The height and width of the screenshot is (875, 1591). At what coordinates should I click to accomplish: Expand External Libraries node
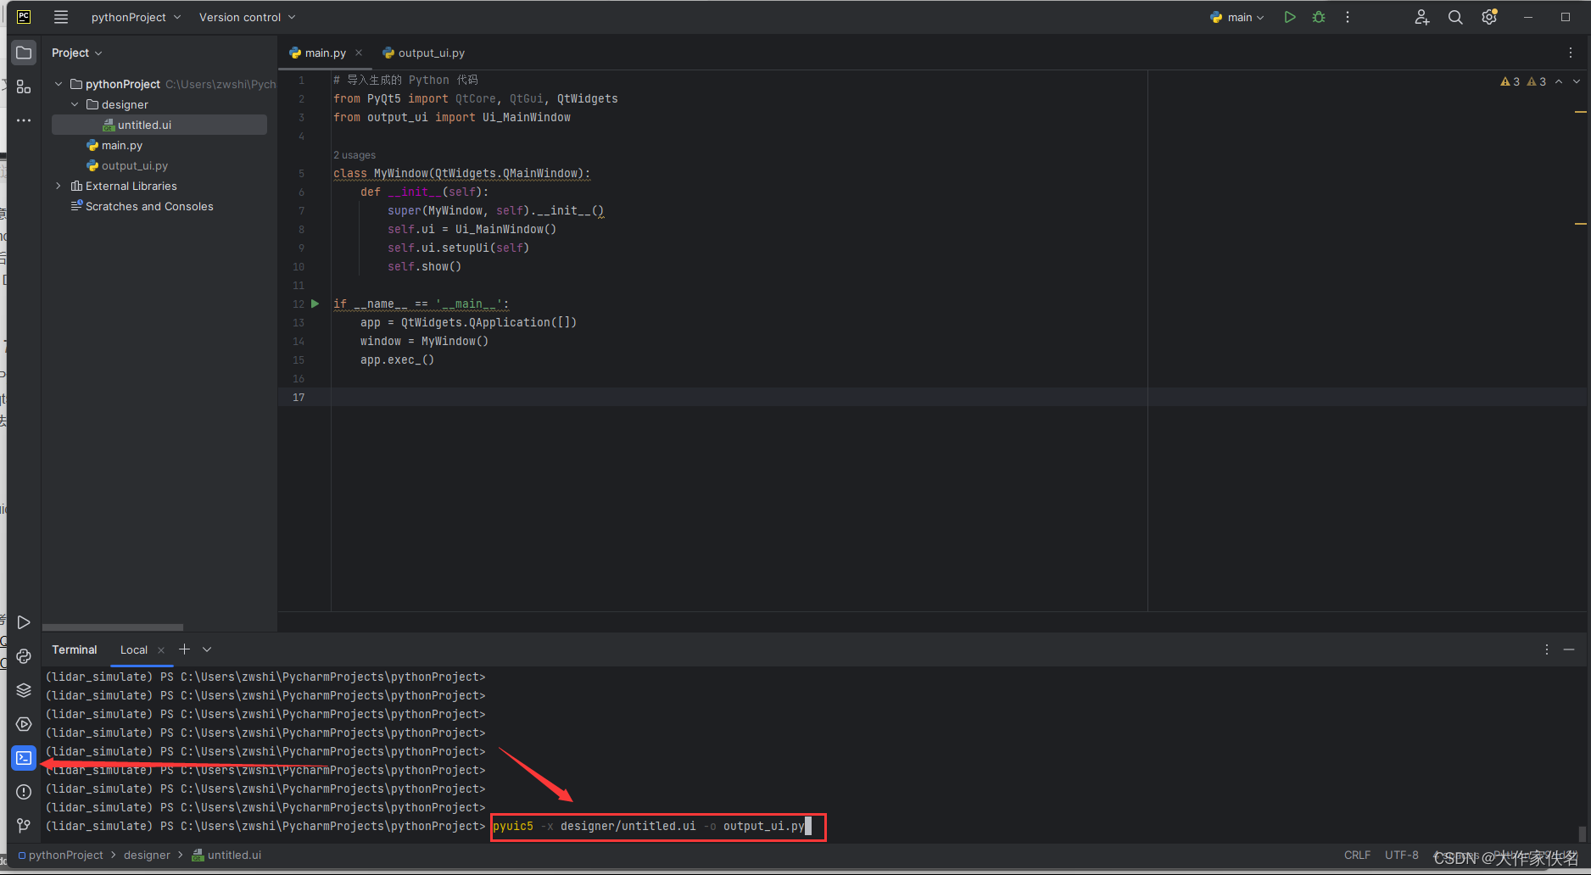point(59,186)
